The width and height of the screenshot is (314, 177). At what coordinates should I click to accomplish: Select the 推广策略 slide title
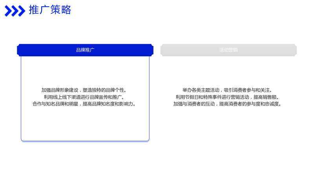(50, 10)
